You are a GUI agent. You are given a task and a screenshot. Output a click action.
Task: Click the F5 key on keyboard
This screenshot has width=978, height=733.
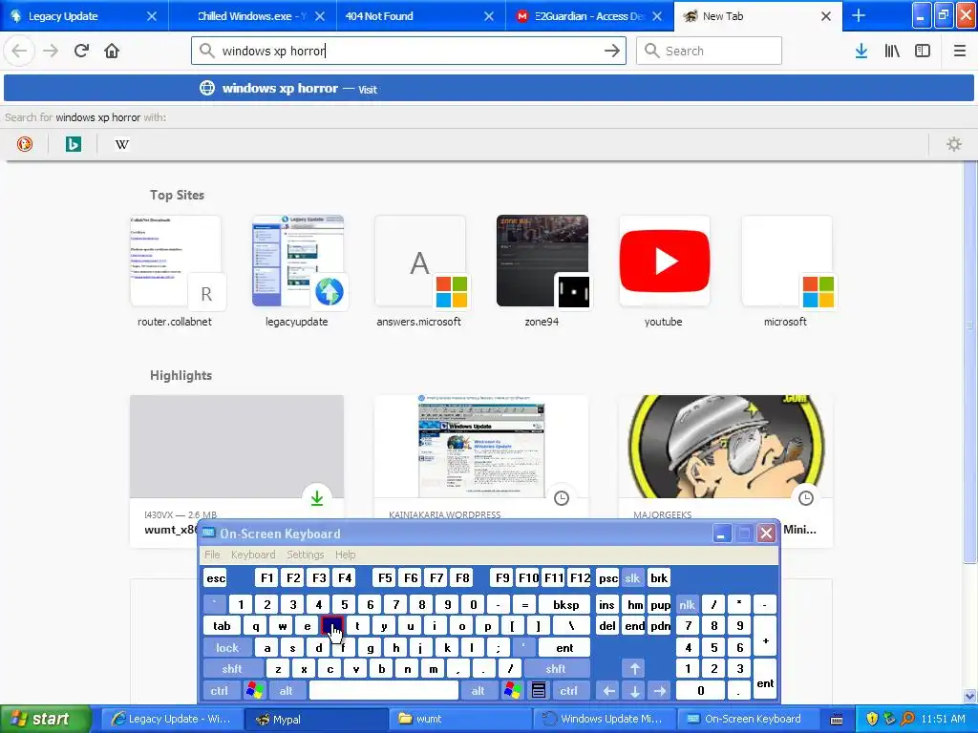pos(385,577)
